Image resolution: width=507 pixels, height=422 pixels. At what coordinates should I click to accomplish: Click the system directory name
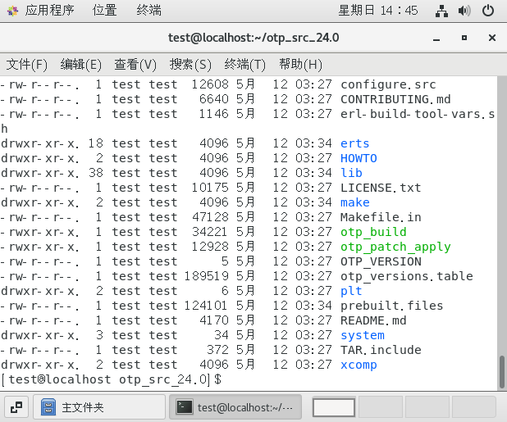pyautogui.click(x=363, y=335)
